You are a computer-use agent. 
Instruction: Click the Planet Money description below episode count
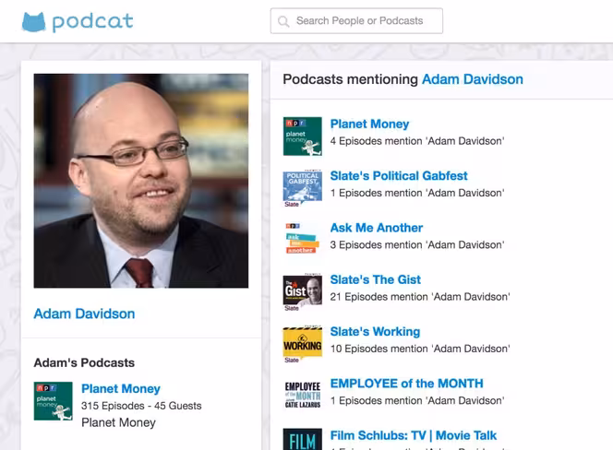click(118, 422)
